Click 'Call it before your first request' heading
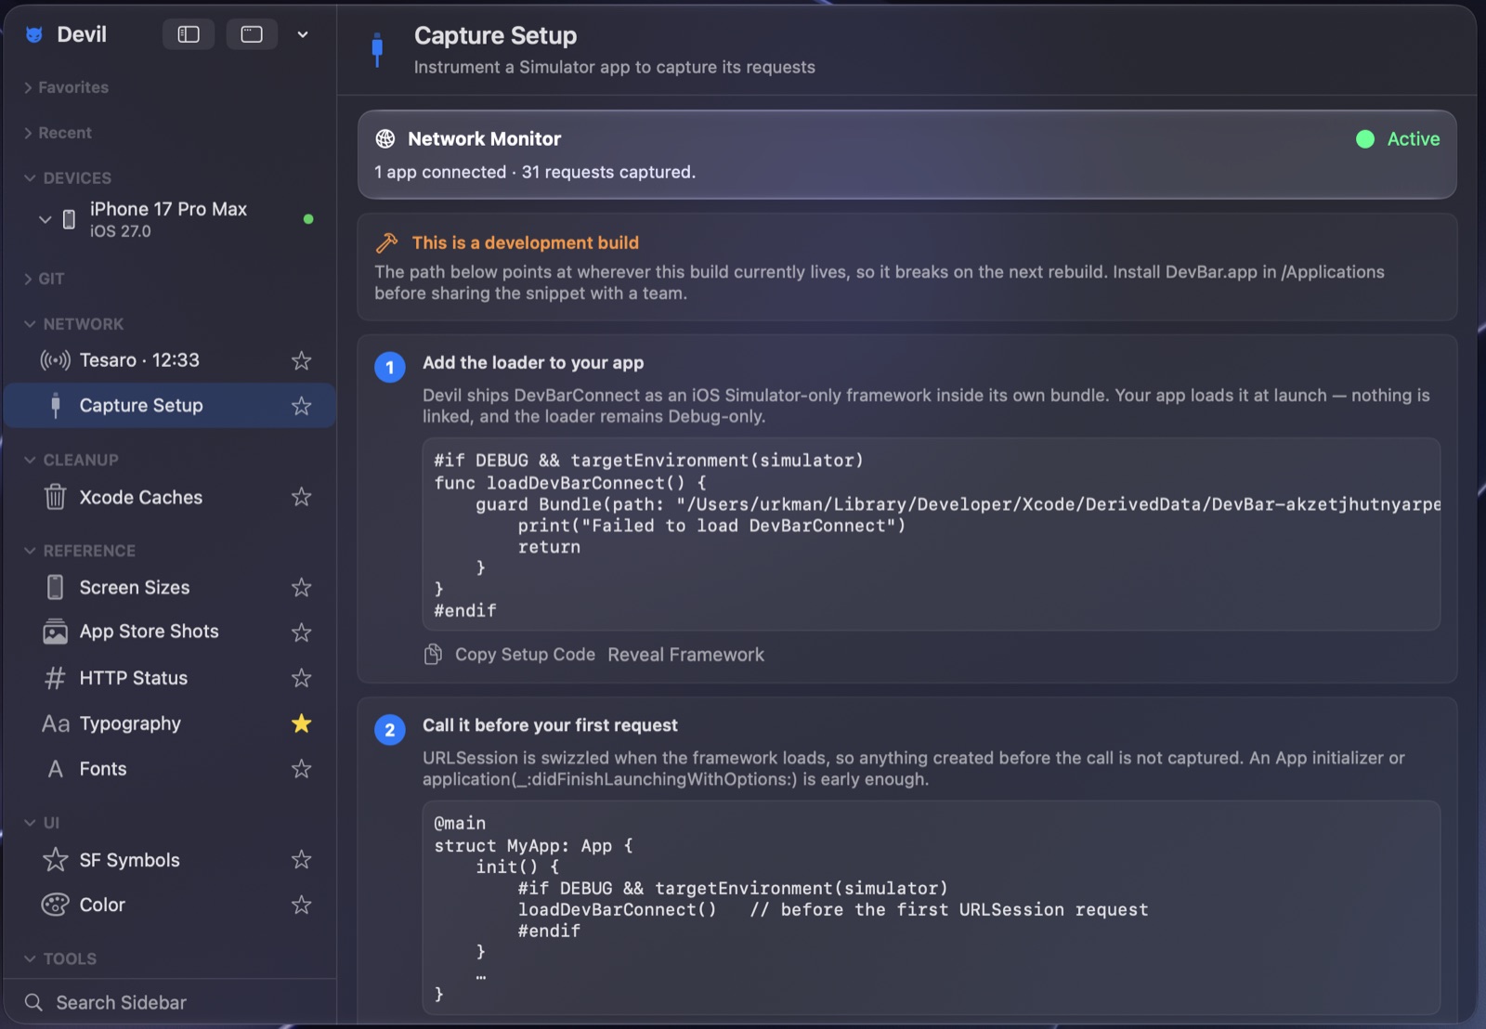The width and height of the screenshot is (1486, 1029). click(x=550, y=725)
